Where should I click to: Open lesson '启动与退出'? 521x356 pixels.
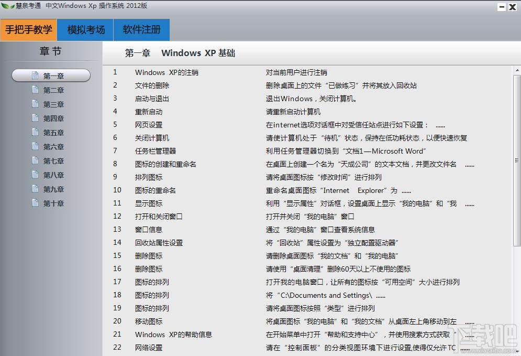[152, 99]
